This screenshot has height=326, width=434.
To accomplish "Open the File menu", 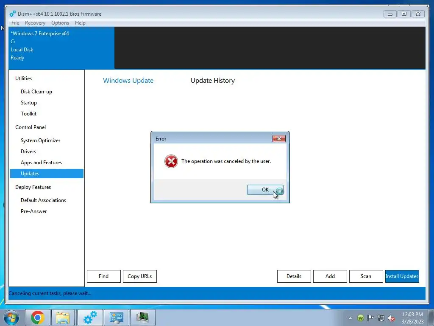I will pos(15,23).
